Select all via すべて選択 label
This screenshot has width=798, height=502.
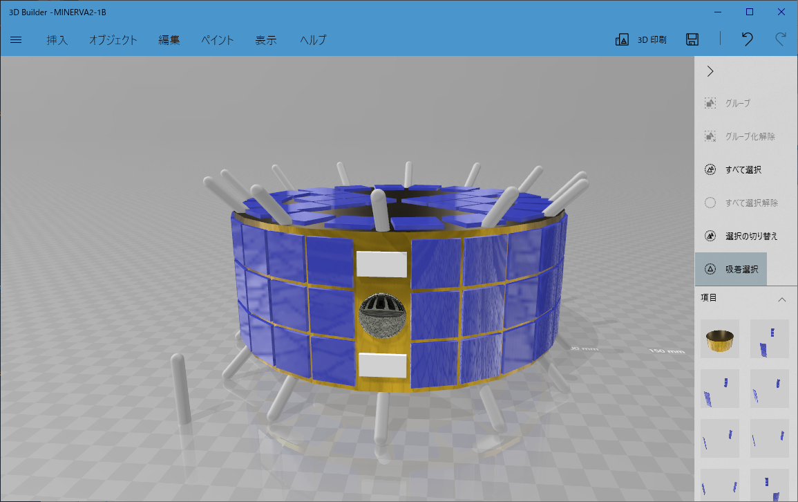coord(743,169)
